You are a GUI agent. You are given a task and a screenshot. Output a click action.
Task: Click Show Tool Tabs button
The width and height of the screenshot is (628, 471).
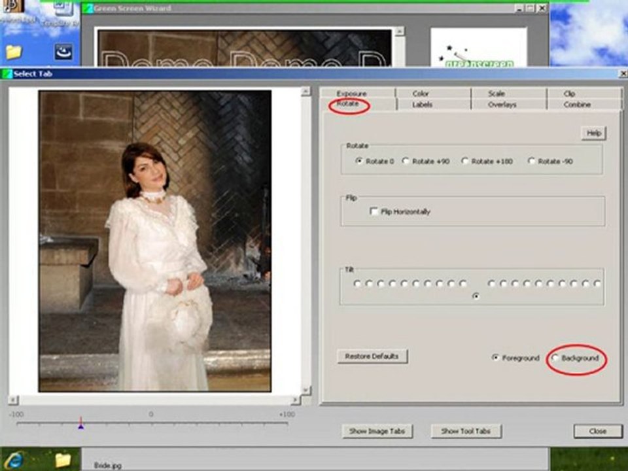466,431
